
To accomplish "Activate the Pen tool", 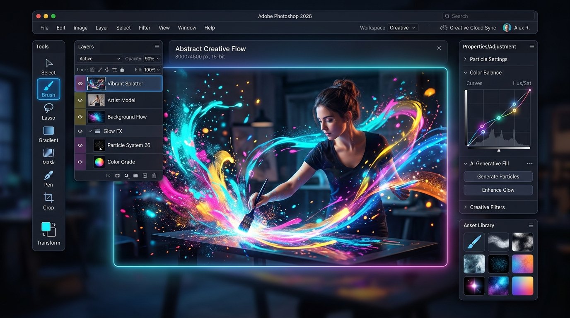I will tap(48, 179).
